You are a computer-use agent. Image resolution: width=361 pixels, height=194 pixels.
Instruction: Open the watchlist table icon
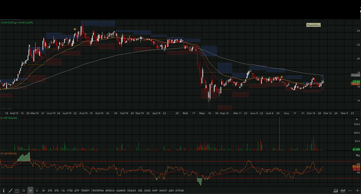pyautogui.click(x=17, y=190)
